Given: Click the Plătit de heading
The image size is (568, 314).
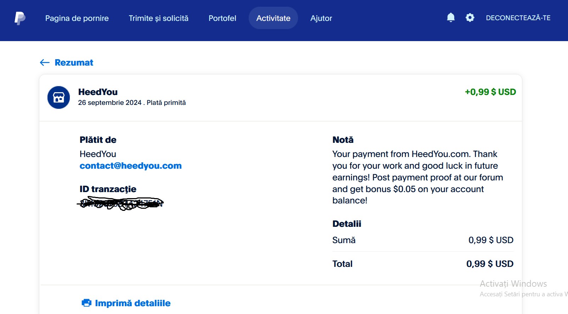Looking at the screenshot, I should click(98, 140).
